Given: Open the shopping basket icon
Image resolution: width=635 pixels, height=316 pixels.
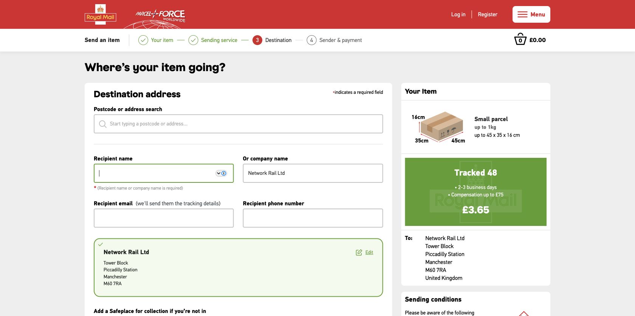Looking at the screenshot, I should click(520, 39).
